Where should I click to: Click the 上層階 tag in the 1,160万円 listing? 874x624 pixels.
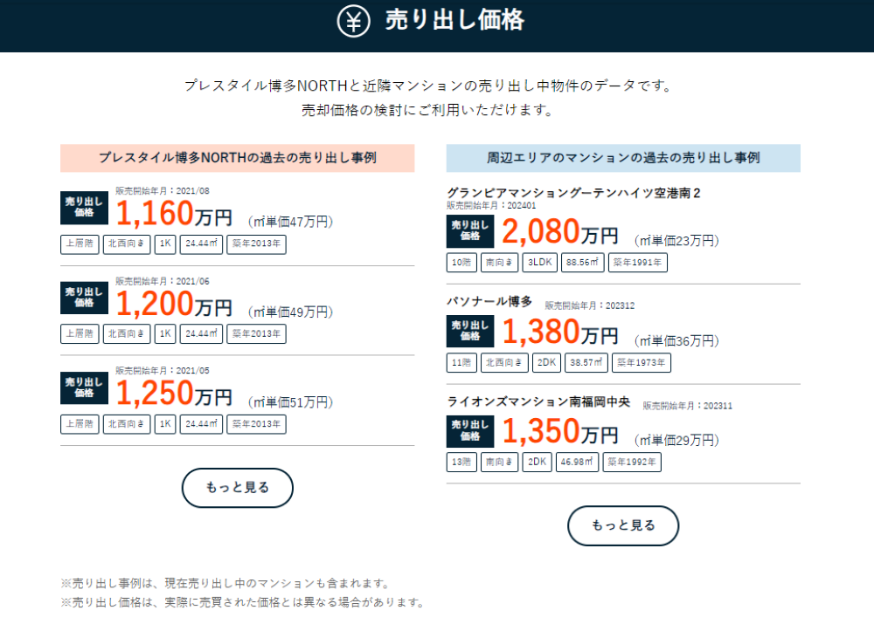[x=80, y=243]
